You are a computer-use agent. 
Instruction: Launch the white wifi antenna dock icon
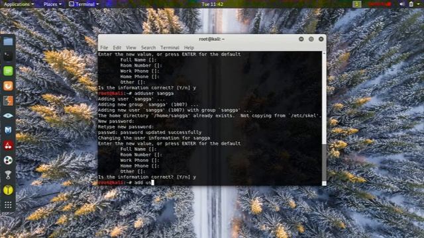8,175
